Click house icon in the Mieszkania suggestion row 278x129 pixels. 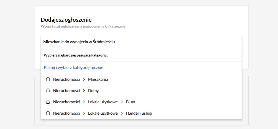point(48,79)
